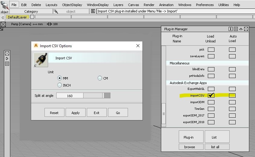This screenshot has height=157, width=255.
Task: Click the Autodesk Exchange Apps section header
Action: click(x=208, y=83)
